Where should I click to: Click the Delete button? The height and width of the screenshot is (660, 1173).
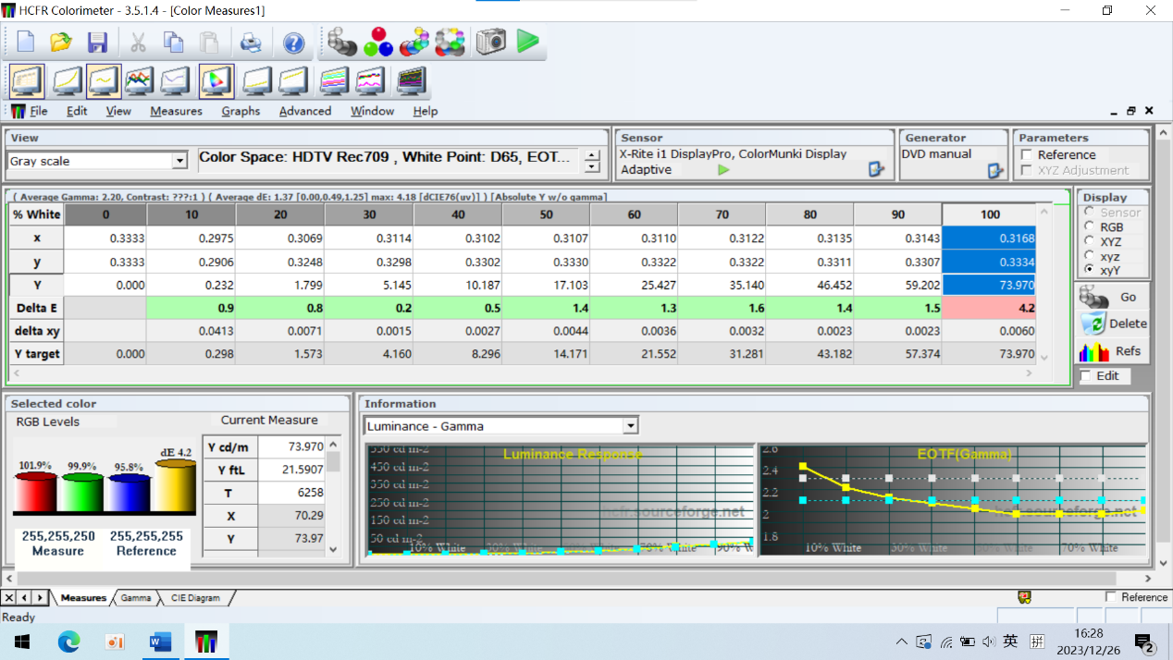point(1113,324)
